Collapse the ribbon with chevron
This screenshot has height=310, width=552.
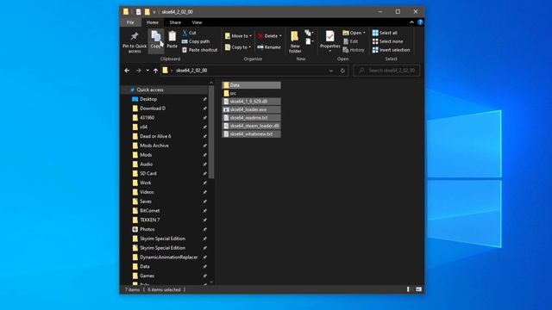(411, 22)
